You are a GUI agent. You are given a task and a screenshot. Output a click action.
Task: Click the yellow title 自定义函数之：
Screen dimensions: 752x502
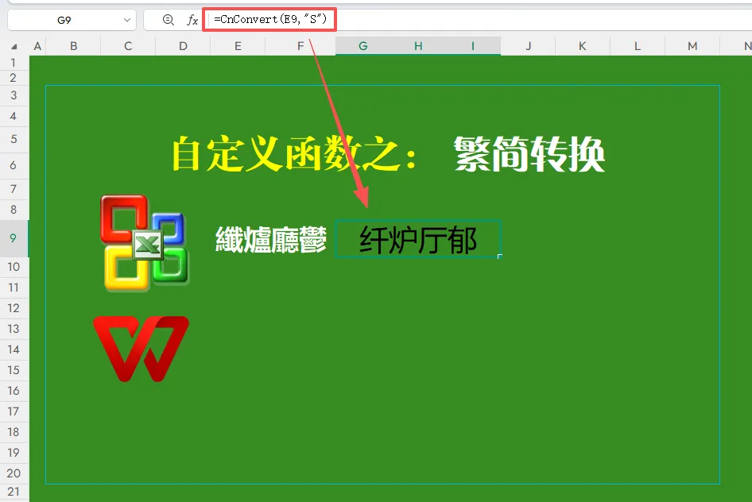click(295, 154)
